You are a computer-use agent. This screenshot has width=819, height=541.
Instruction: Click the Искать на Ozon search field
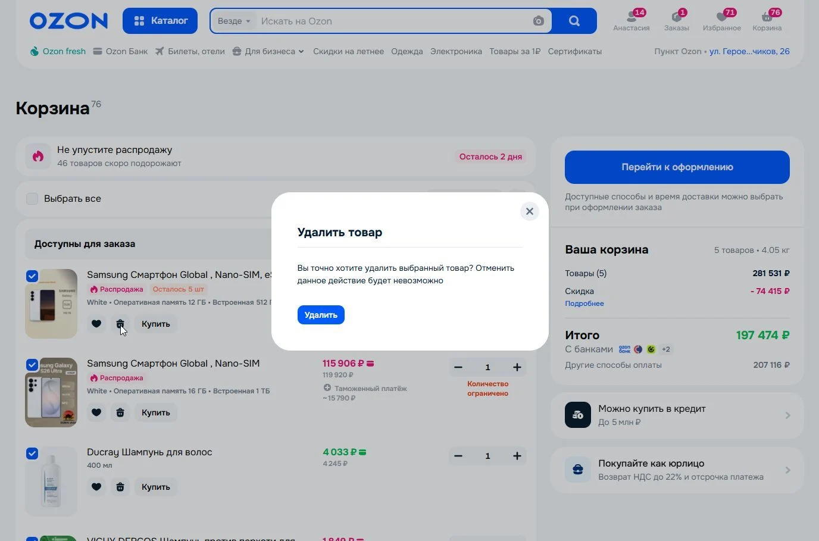click(393, 21)
